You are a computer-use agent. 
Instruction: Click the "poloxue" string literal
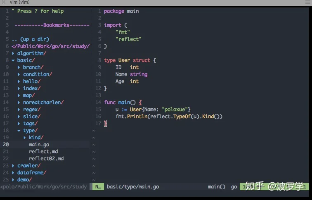(175, 110)
